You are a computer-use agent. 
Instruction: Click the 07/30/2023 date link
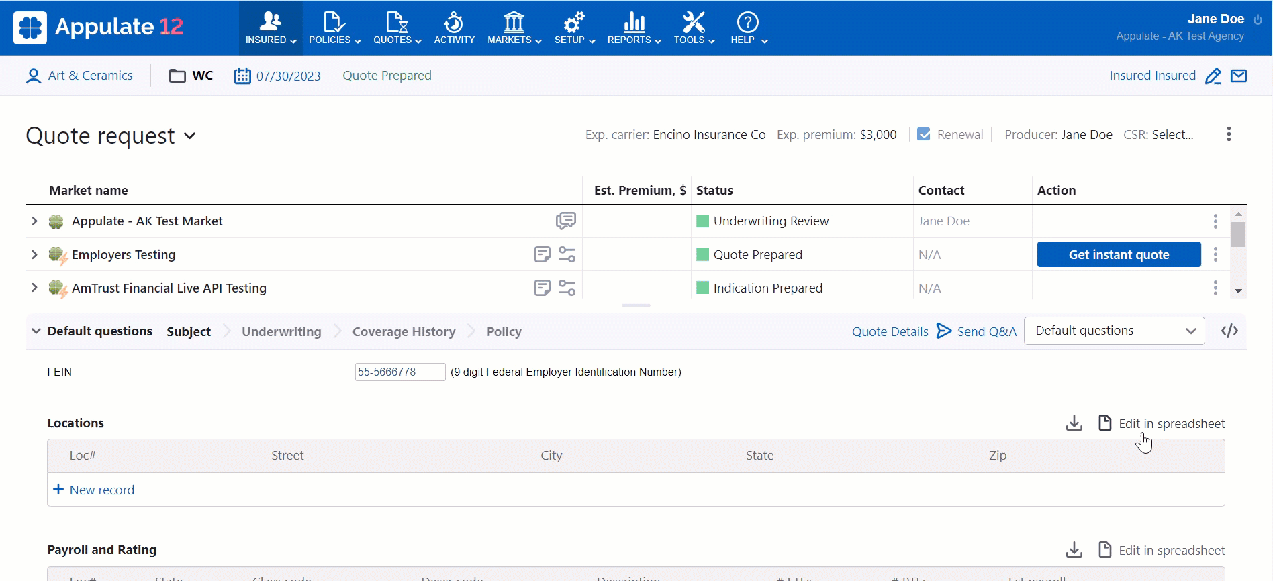(x=288, y=76)
